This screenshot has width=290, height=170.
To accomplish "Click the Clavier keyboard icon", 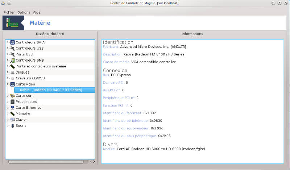I will click(x=12, y=120).
